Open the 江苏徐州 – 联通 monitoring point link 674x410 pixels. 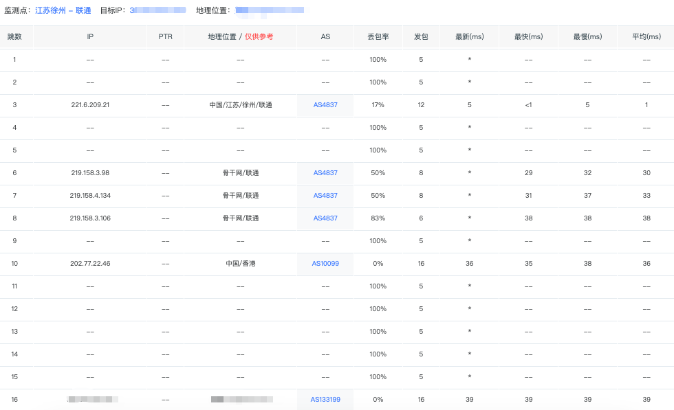63,10
